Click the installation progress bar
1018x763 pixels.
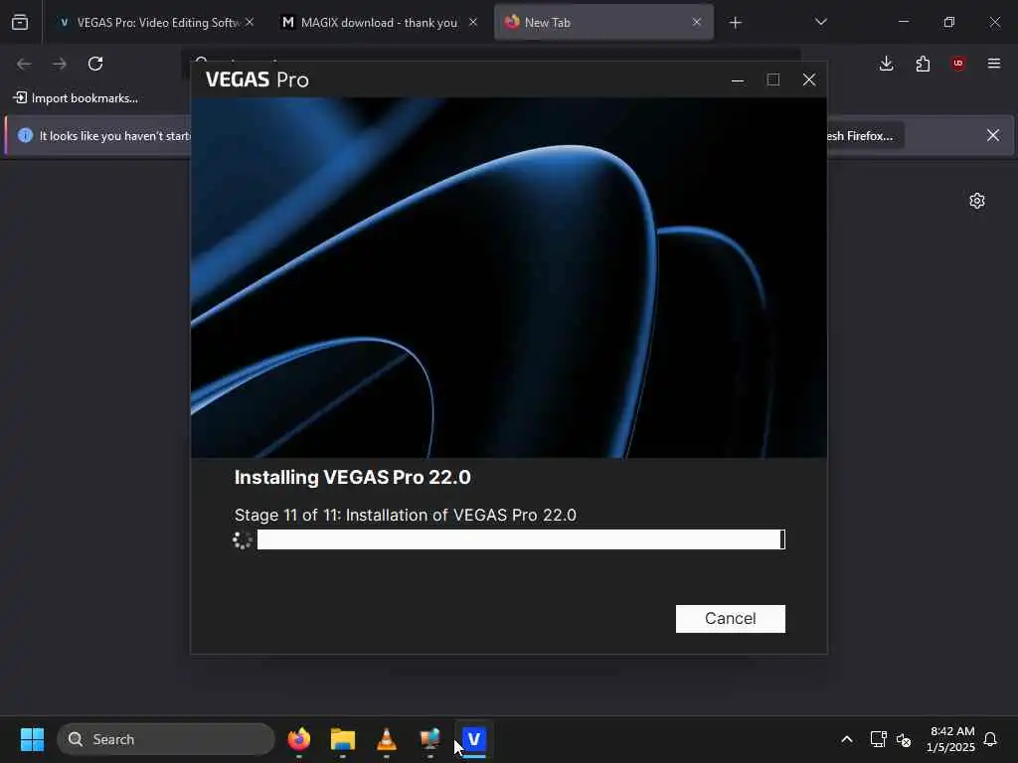click(x=521, y=539)
